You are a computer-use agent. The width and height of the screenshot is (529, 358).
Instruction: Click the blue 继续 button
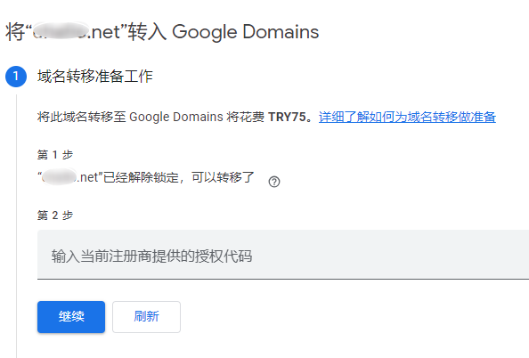pyautogui.click(x=71, y=317)
